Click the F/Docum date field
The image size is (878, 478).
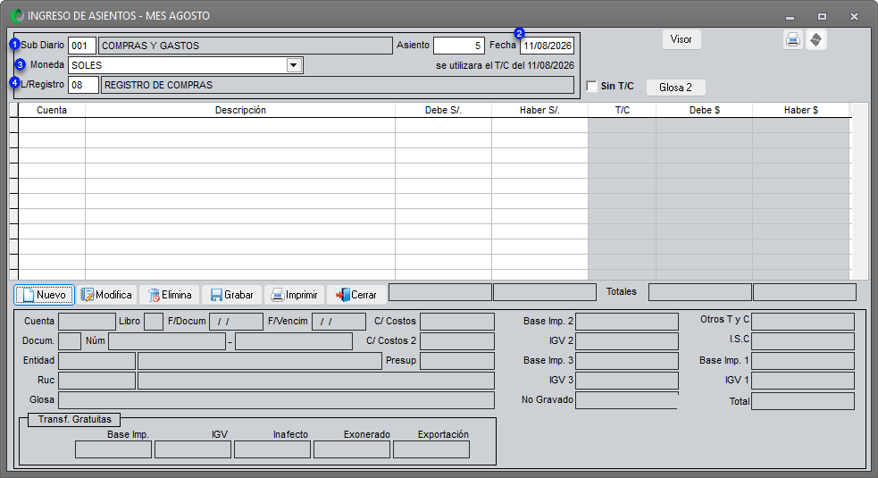pos(236,322)
